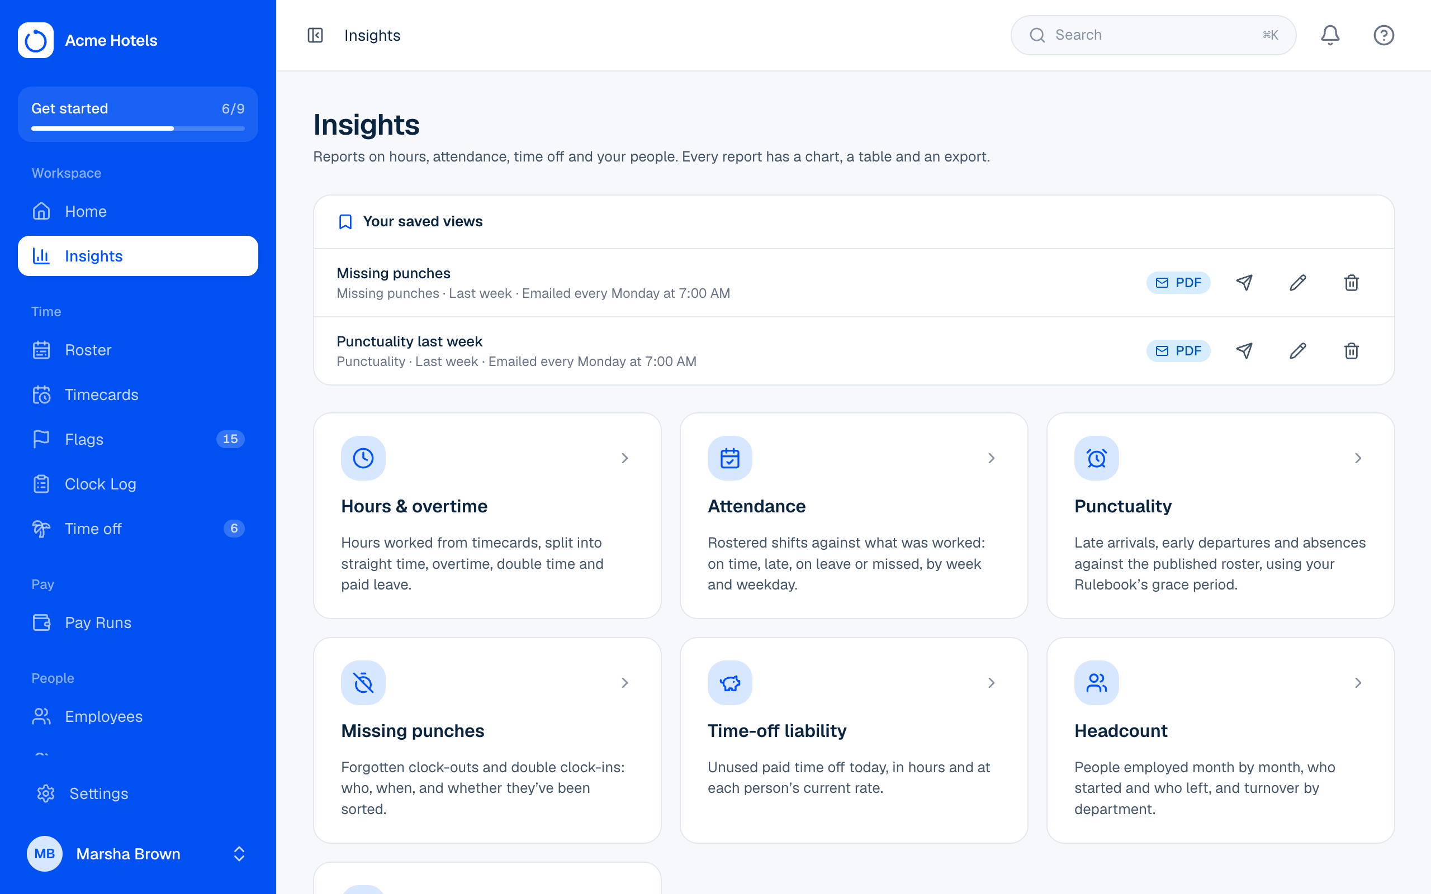Send the Missing punches saved view now
This screenshot has width=1431, height=894.
point(1244,283)
